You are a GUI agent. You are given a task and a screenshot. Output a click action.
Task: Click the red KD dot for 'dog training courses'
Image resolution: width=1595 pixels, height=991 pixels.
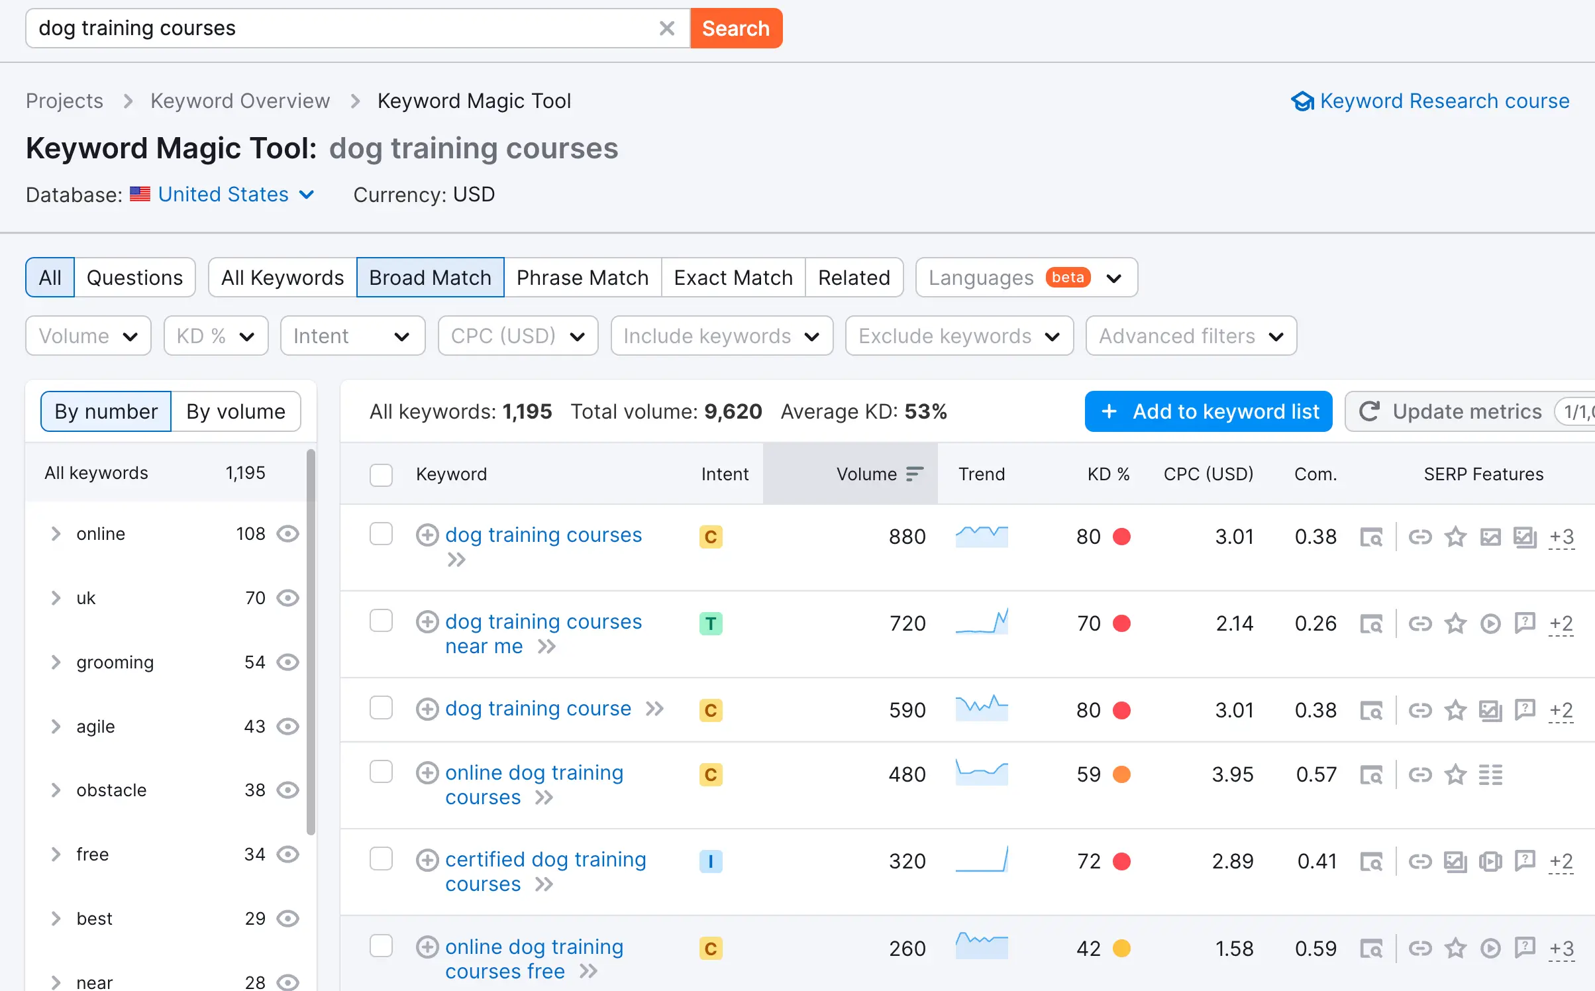point(1121,537)
